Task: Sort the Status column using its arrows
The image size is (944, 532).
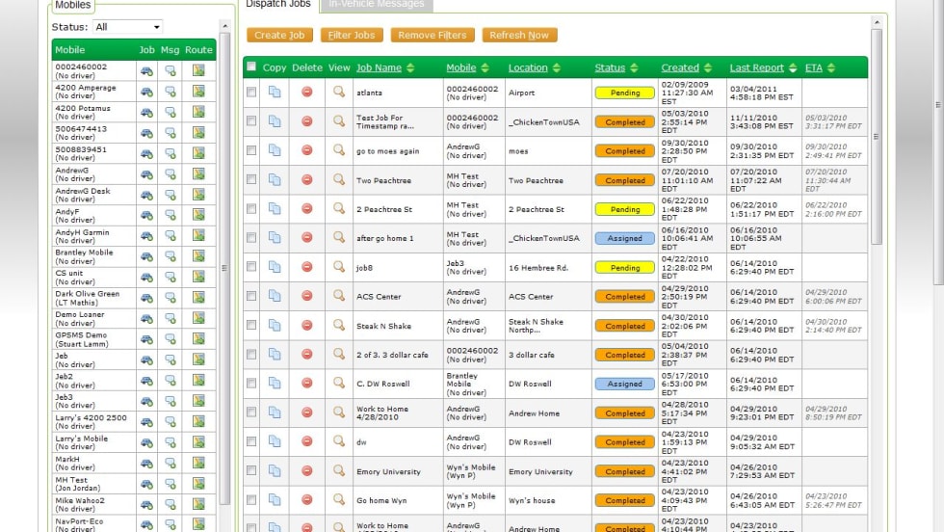Action: [x=634, y=68]
